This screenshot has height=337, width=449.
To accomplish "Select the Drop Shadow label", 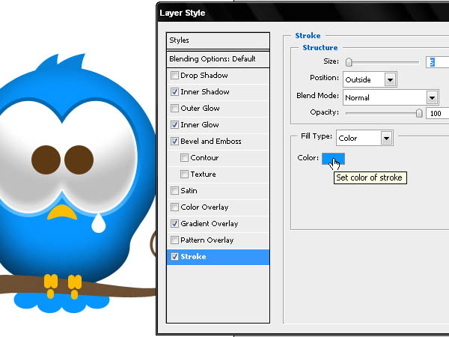I will [x=204, y=76].
